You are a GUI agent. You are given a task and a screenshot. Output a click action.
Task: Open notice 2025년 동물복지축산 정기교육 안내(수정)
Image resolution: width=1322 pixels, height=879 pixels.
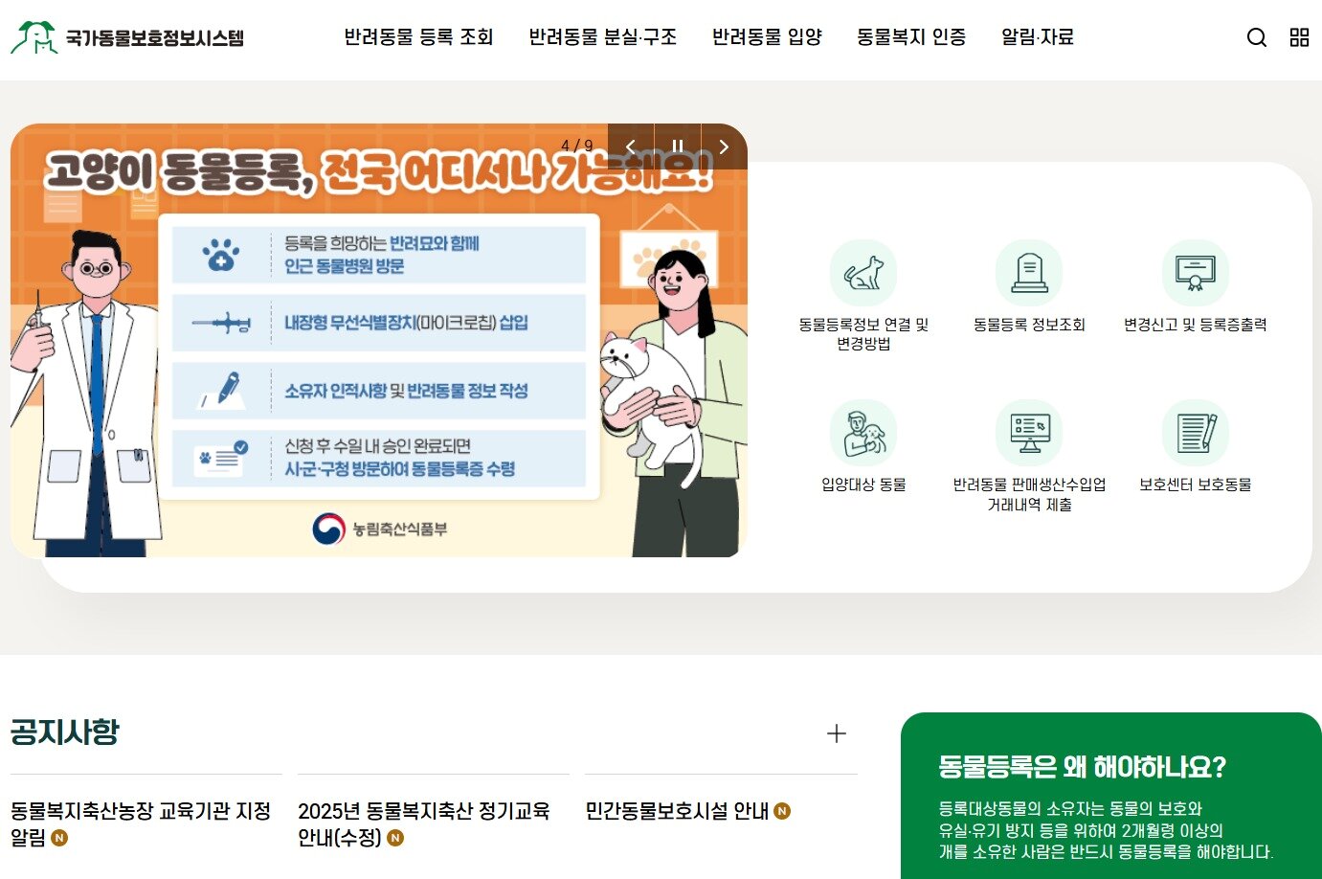(x=424, y=824)
